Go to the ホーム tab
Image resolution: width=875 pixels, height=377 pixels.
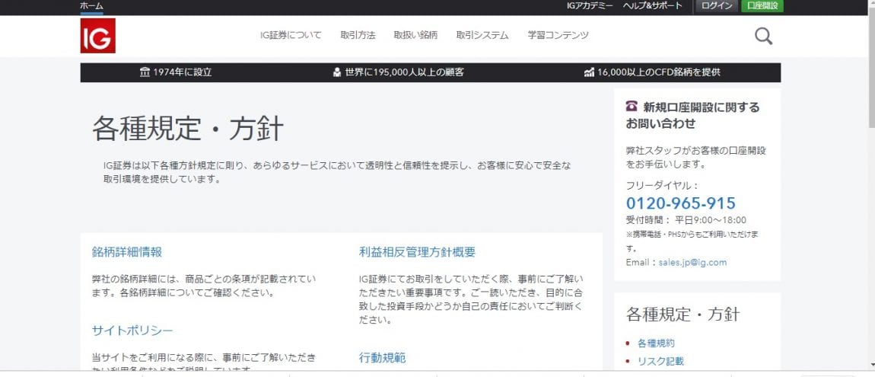click(x=91, y=6)
